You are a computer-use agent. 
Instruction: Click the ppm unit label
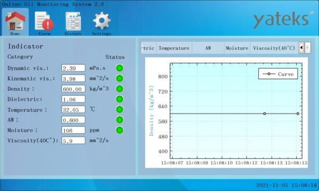tap(95, 131)
